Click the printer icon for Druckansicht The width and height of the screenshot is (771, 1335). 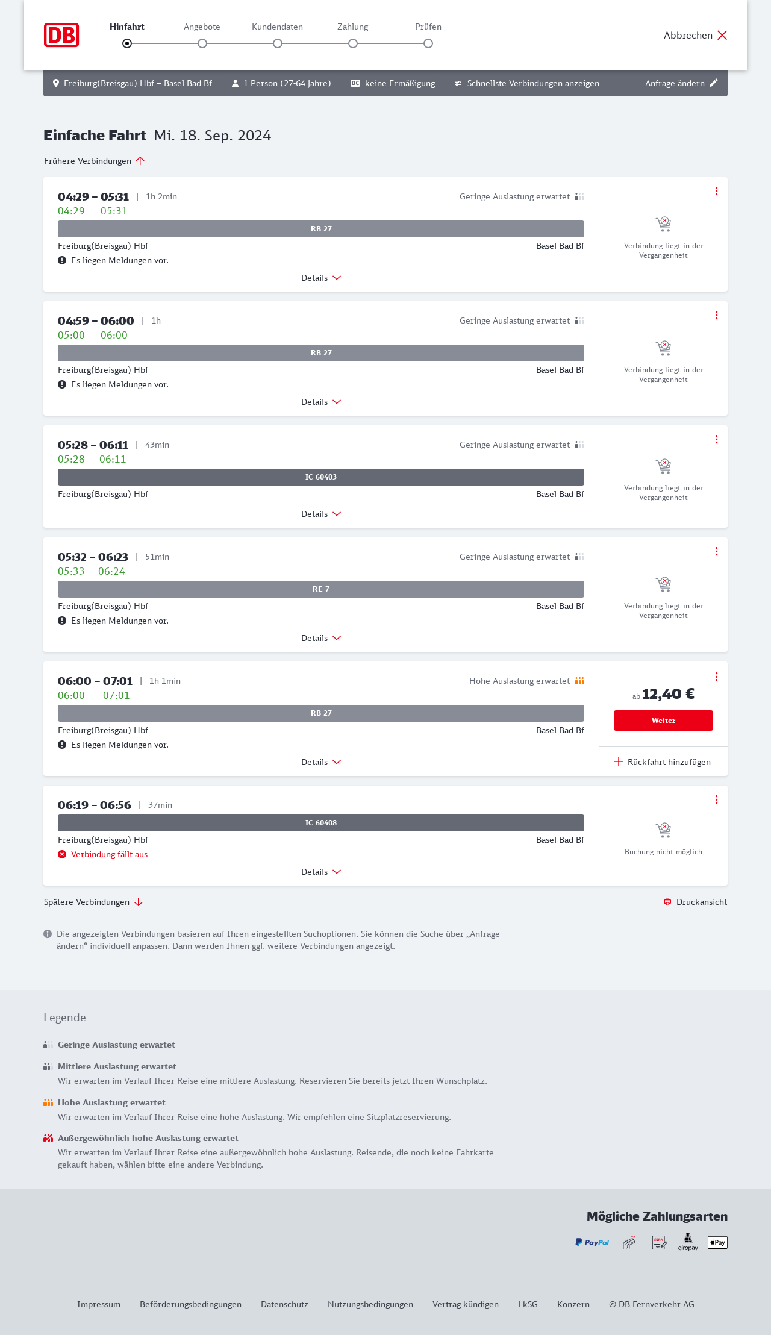tap(667, 902)
